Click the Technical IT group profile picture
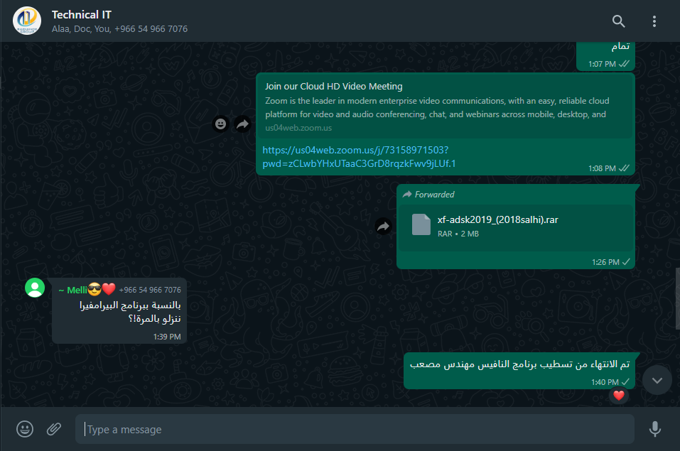The image size is (680, 451). (x=27, y=21)
